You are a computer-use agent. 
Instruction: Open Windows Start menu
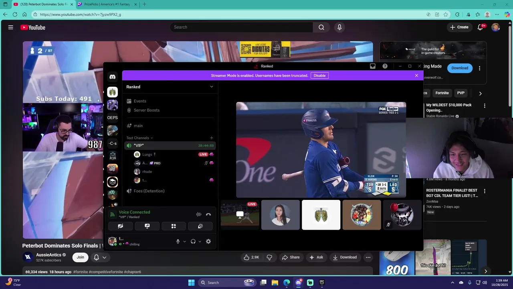tap(191, 283)
